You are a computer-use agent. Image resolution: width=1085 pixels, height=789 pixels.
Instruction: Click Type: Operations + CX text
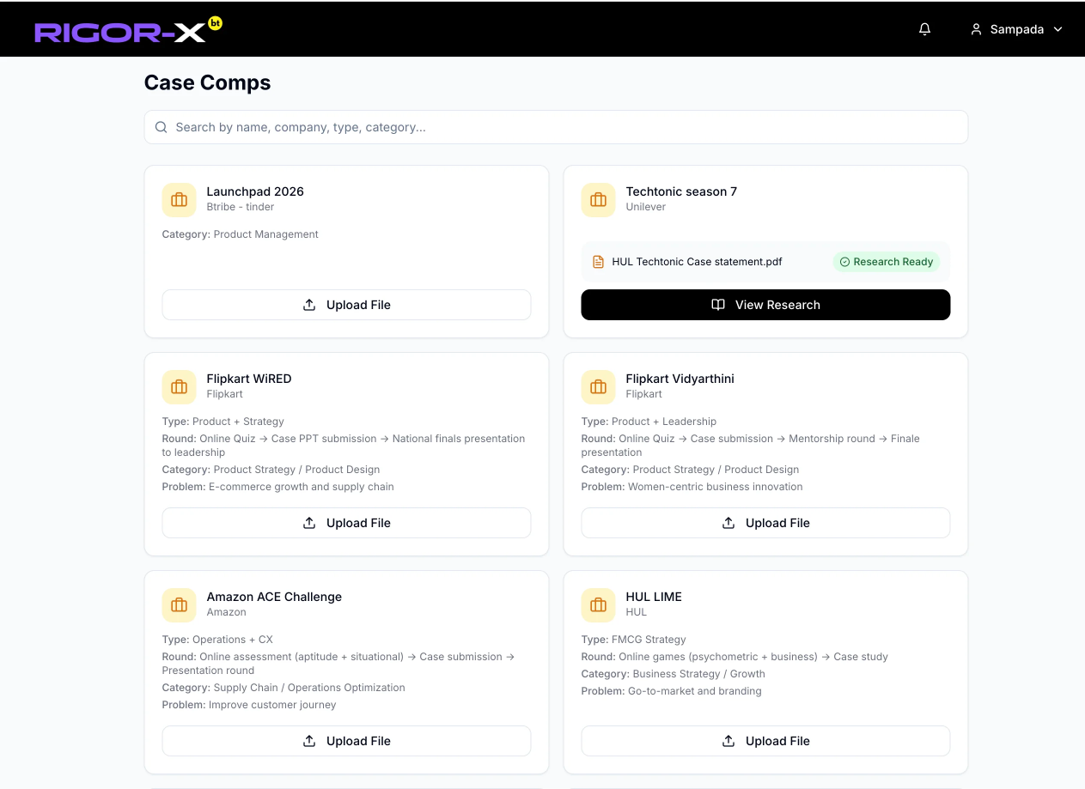(217, 640)
